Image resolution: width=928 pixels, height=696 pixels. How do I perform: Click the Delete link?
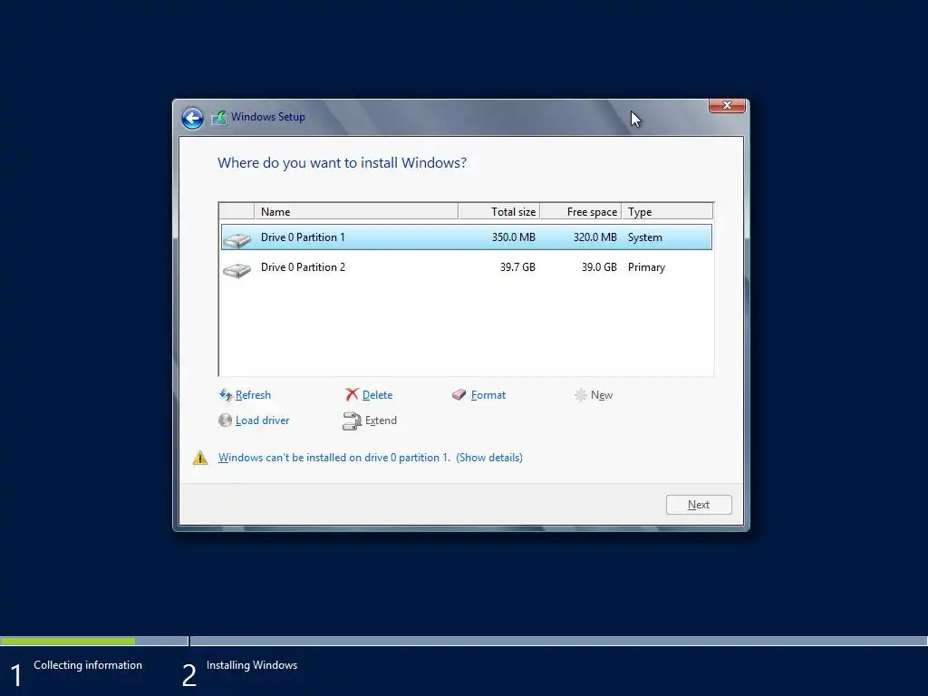pyautogui.click(x=378, y=395)
